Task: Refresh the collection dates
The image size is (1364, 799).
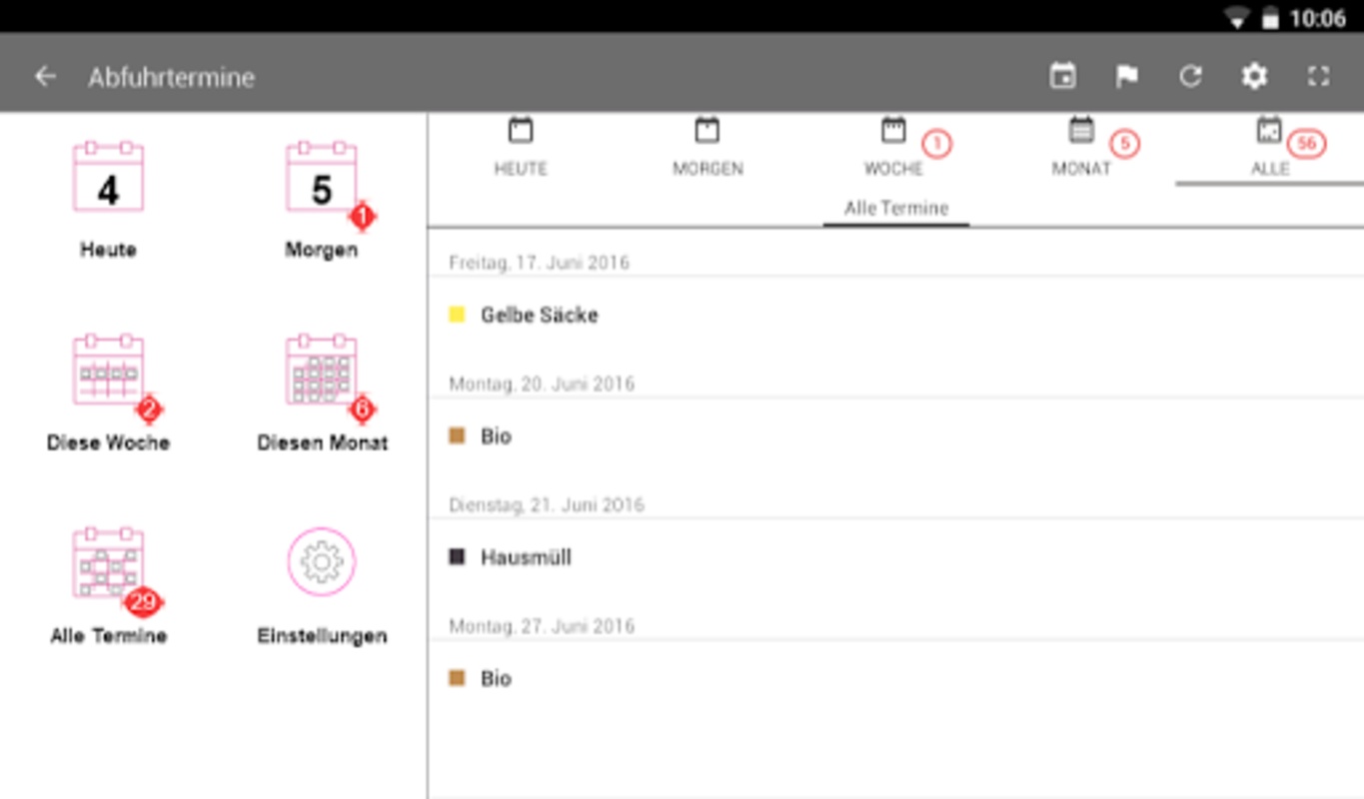Action: click(x=1190, y=76)
